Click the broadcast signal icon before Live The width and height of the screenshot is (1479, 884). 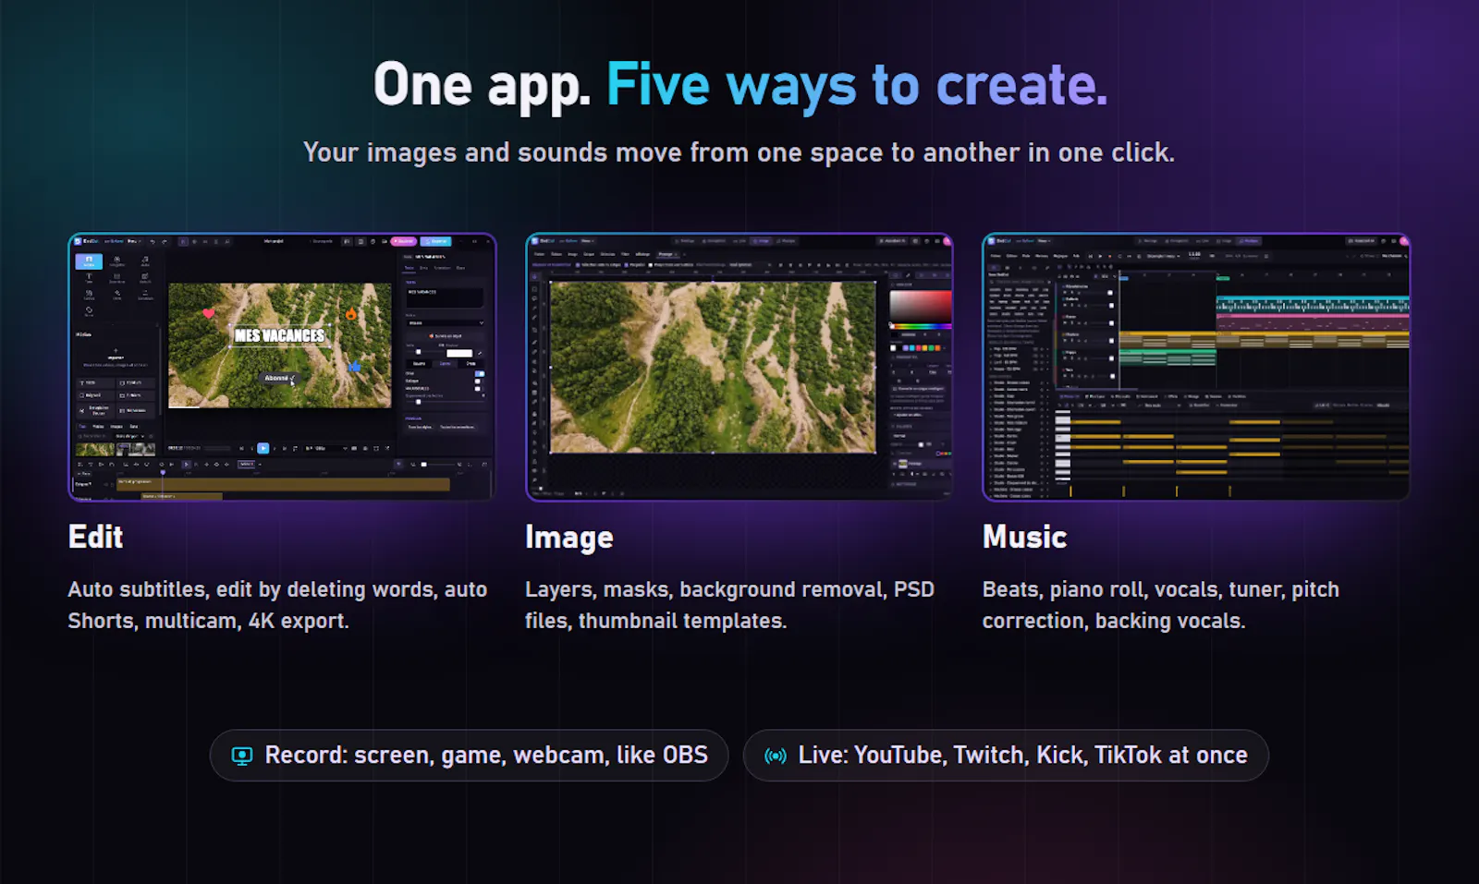point(776,756)
